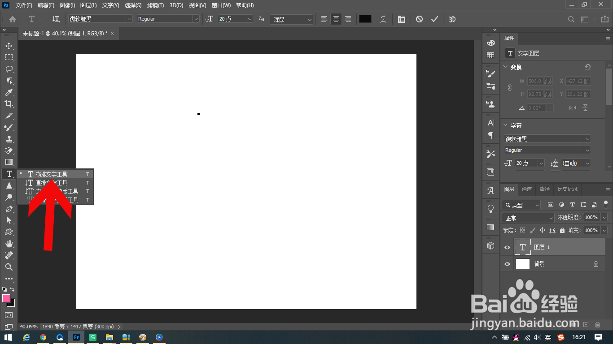Open the 窗口(W) menu
This screenshot has height=344, width=613.
pyautogui.click(x=221, y=5)
